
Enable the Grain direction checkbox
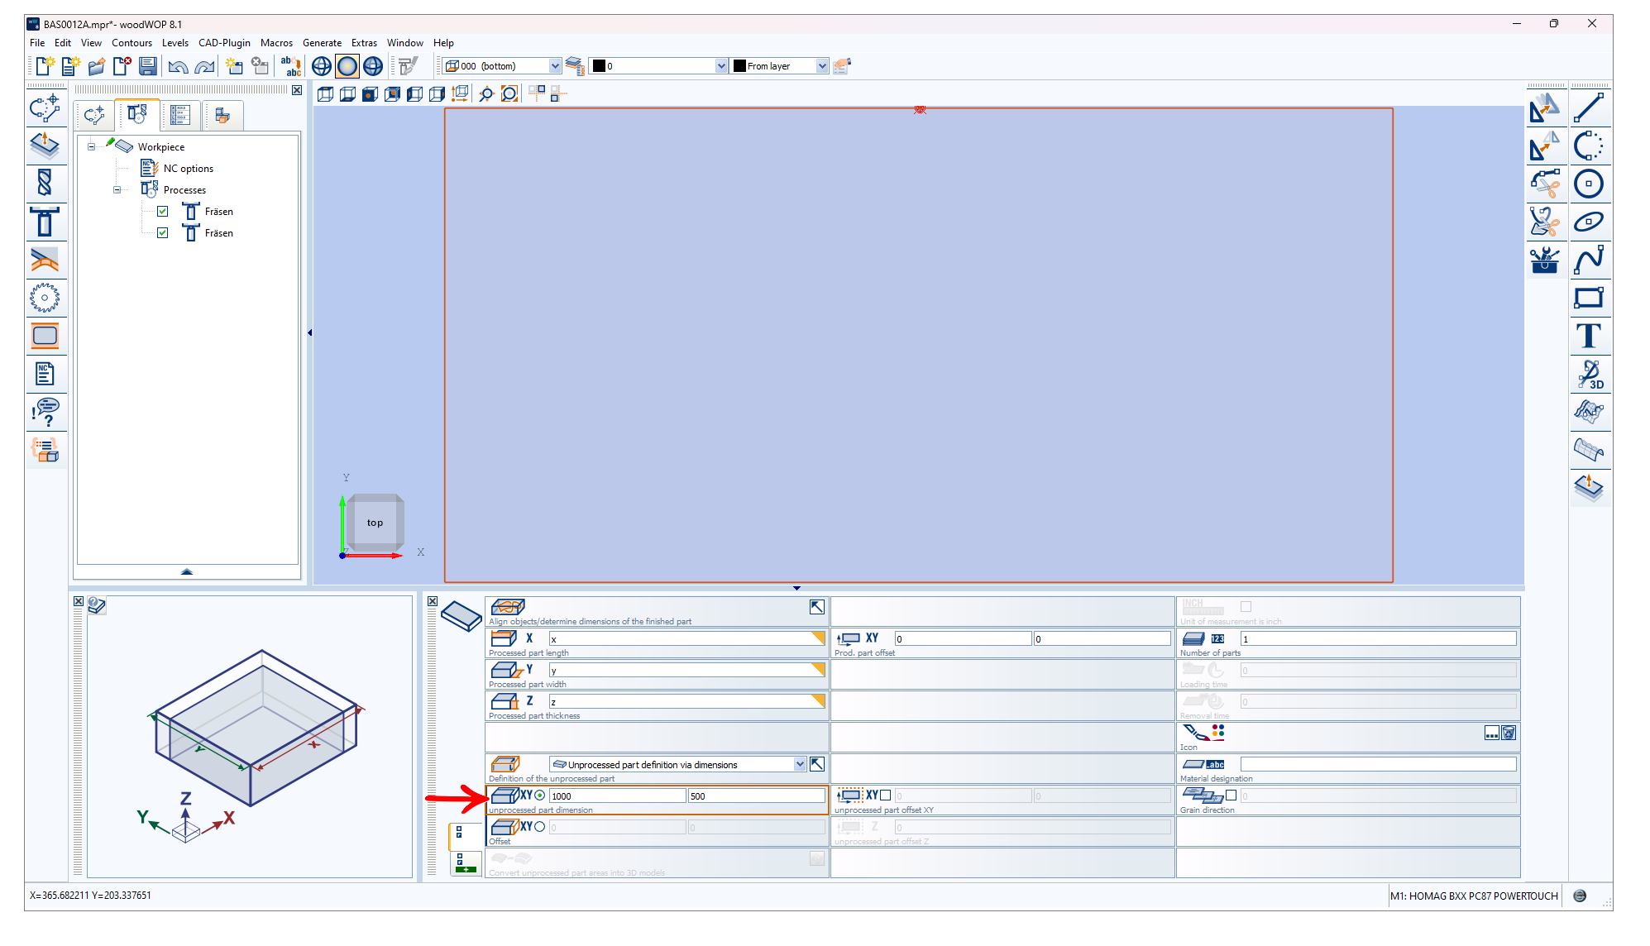(x=1232, y=795)
